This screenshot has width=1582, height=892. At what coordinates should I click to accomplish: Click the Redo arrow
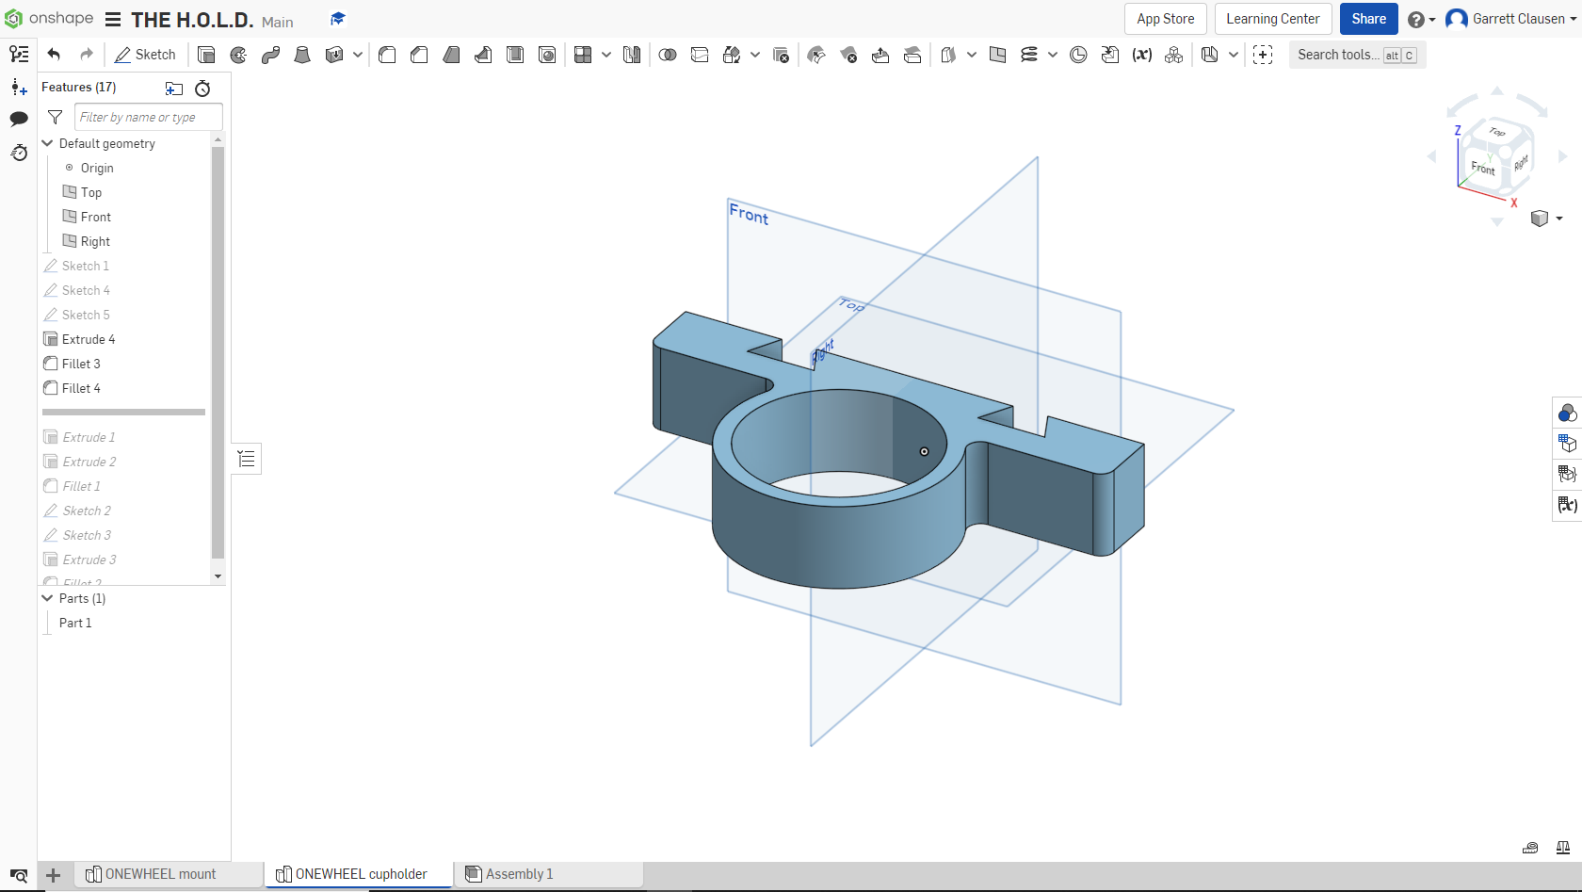click(87, 55)
